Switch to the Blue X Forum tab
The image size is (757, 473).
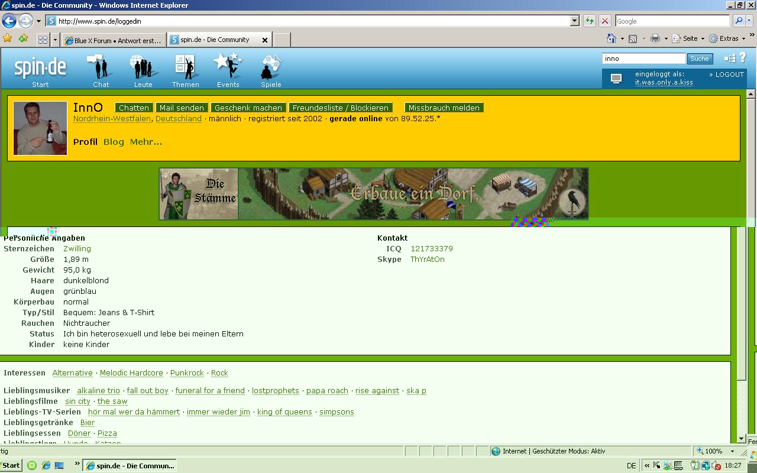tap(112, 40)
